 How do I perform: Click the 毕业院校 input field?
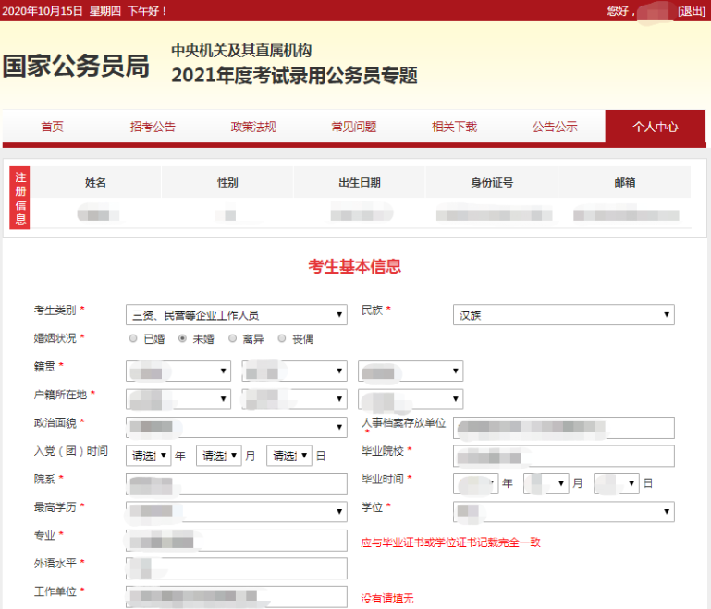[x=564, y=456]
